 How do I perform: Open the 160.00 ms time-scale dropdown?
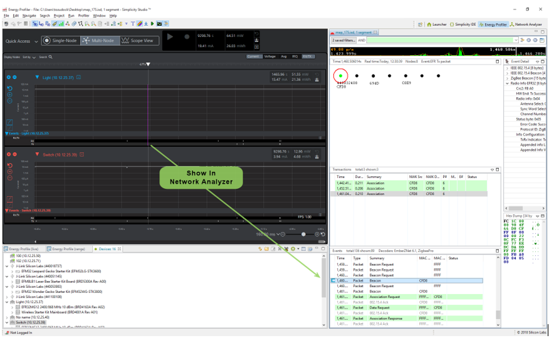click(x=278, y=234)
